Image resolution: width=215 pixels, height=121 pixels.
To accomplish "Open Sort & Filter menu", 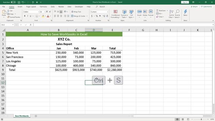I will [x=171, y=14].
